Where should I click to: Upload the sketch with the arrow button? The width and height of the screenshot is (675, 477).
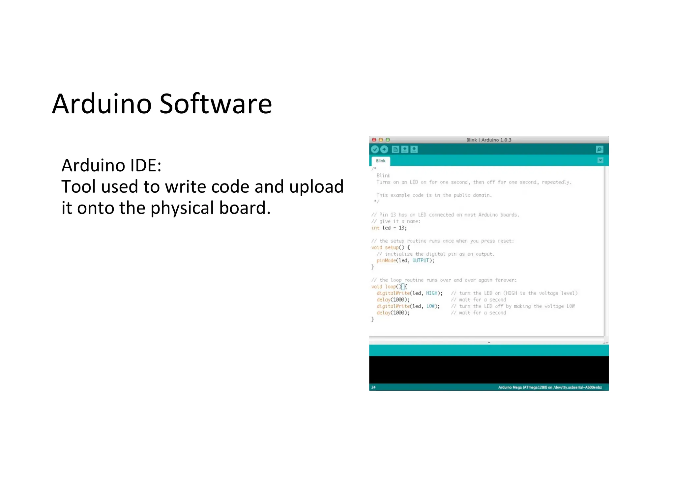(384, 150)
